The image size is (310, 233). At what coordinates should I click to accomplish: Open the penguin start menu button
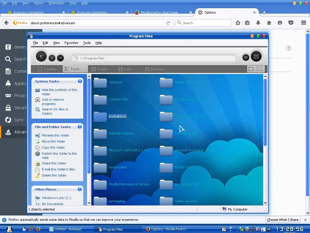pyautogui.click(x=9, y=229)
